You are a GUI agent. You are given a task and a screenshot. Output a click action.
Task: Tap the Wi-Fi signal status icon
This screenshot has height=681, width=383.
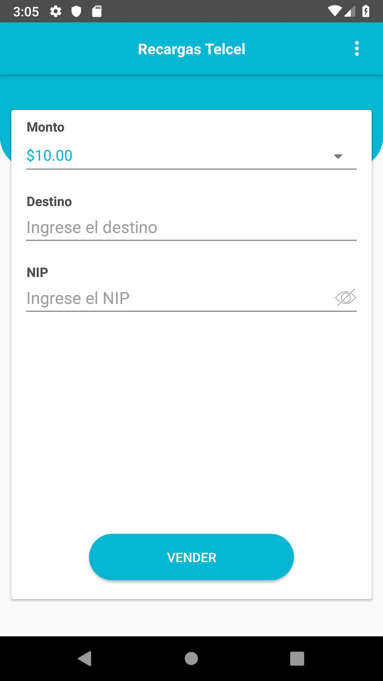pyautogui.click(x=334, y=11)
